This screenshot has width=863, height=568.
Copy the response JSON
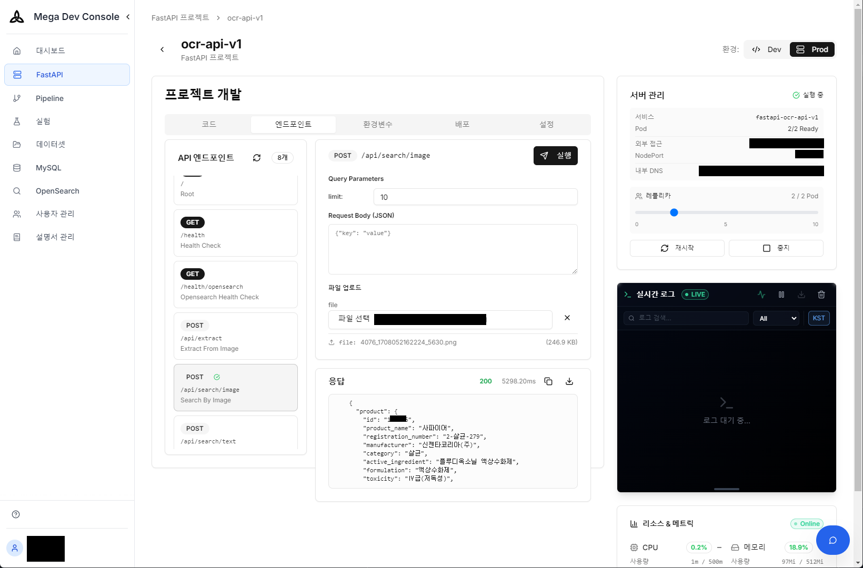click(x=548, y=381)
